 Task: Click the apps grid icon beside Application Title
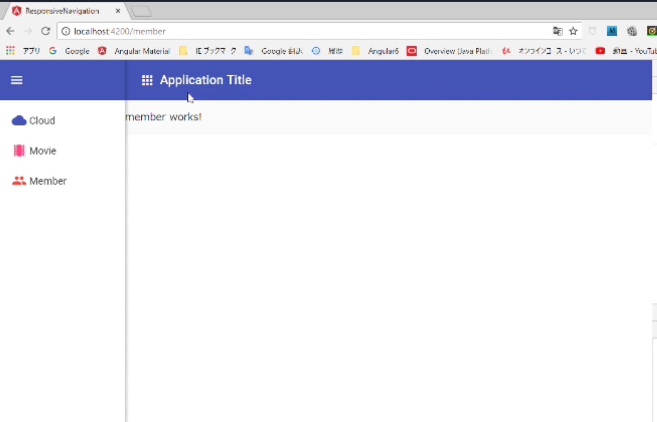tap(147, 80)
